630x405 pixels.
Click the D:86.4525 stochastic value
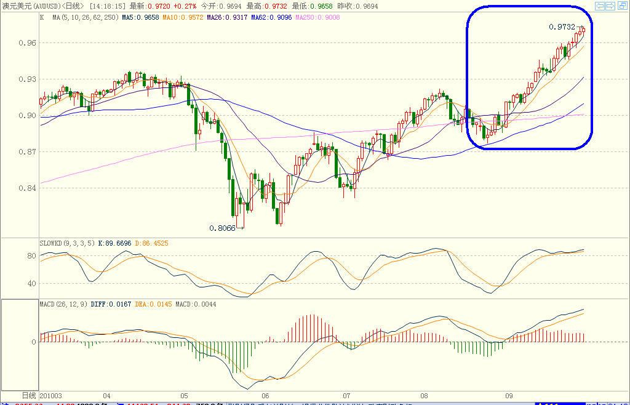(x=151, y=243)
